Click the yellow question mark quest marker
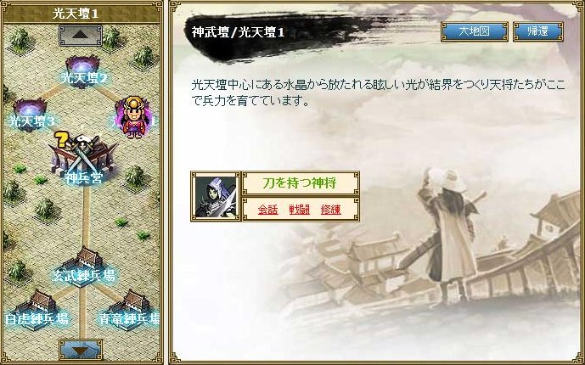This screenshot has width=585, height=365. click(x=61, y=139)
